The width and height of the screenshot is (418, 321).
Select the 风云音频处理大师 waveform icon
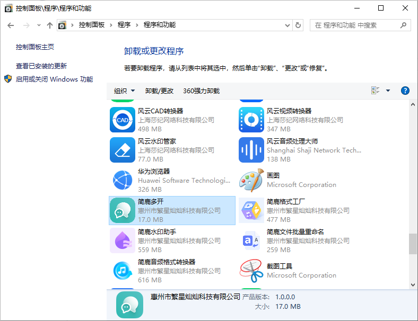coord(251,150)
